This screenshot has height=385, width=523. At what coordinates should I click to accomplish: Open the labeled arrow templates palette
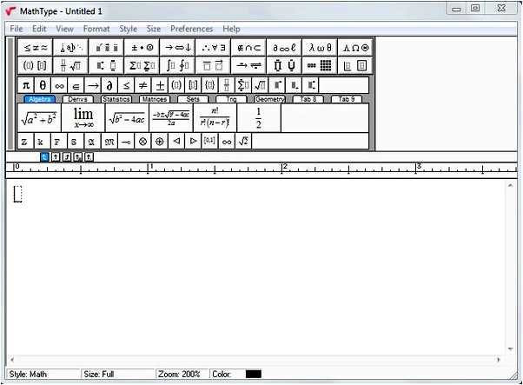click(x=248, y=65)
